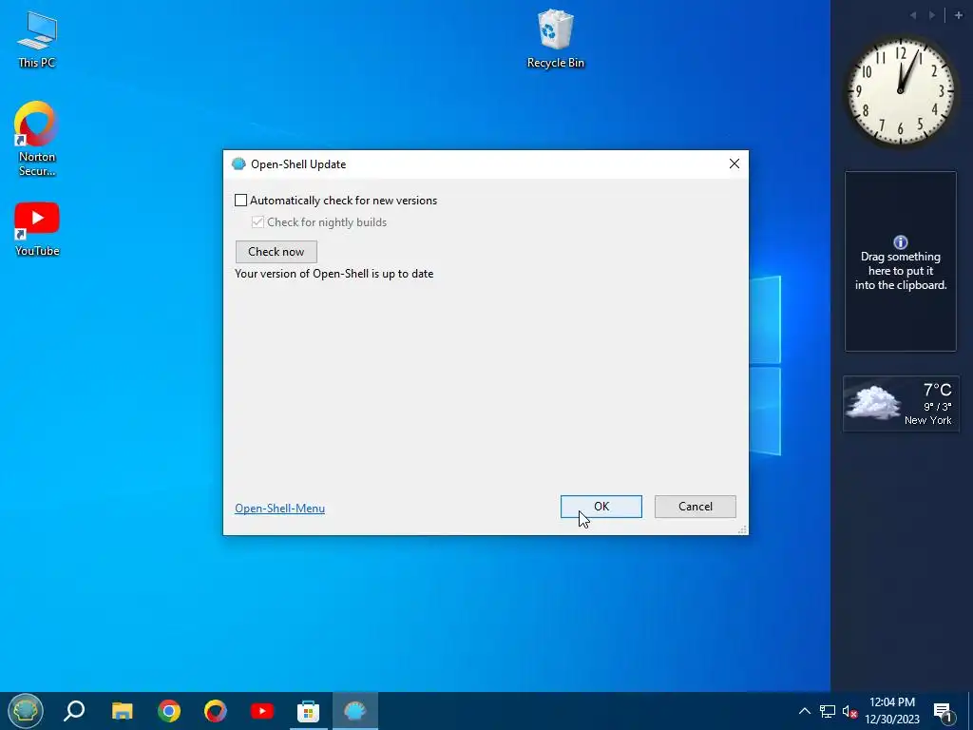Open notification center icon
973x730 pixels.
tap(943, 712)
